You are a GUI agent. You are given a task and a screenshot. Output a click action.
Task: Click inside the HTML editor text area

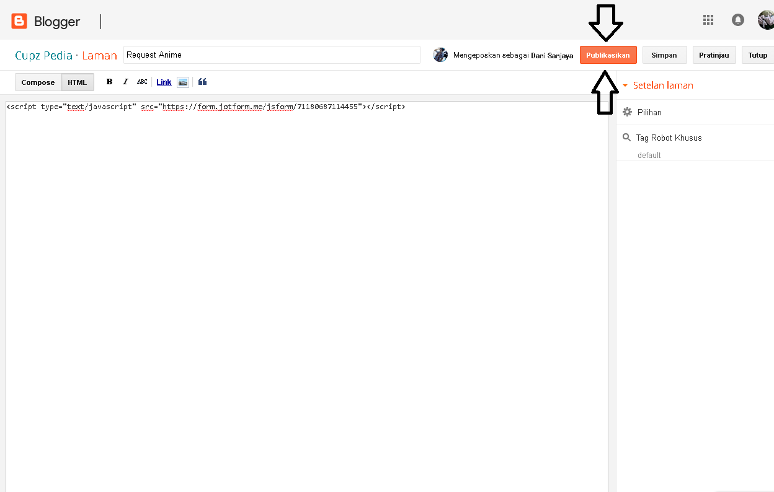pos(307,297)
